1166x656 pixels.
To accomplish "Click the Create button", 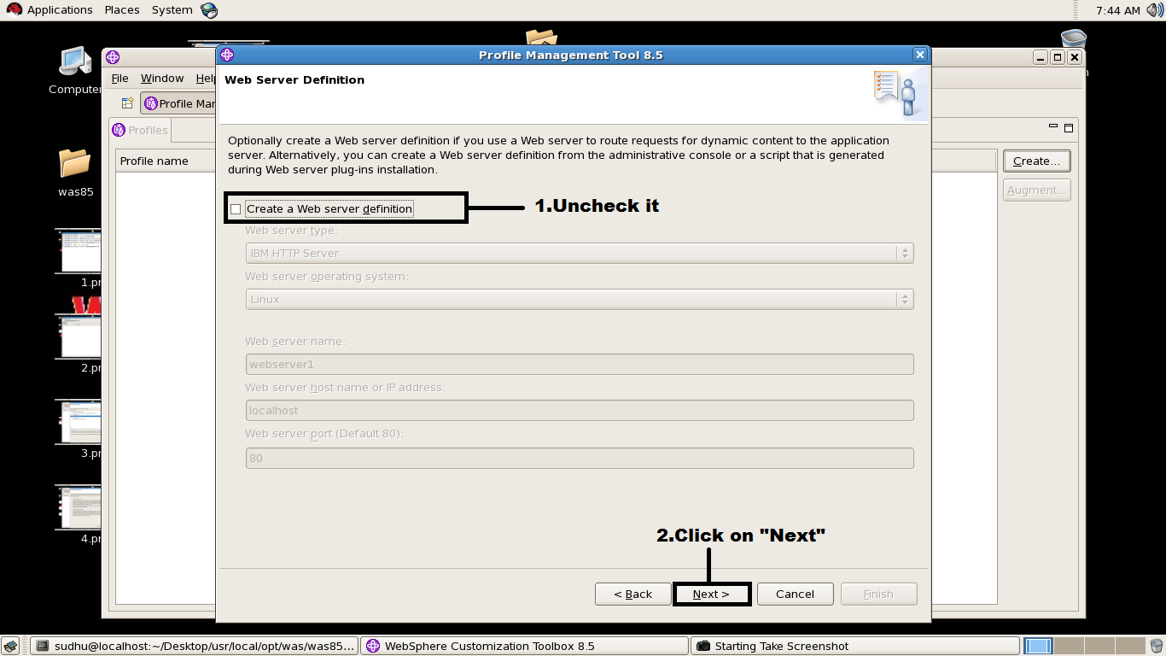I will (1035, 161).
